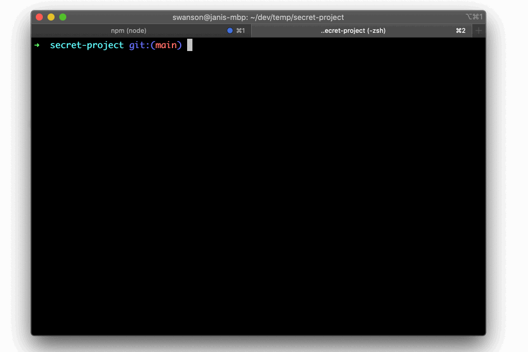Image resolution: width=528 pixels, height=352 pixels.
Task: Open a new tab with the plus icon
Action: tap(479, 30)
